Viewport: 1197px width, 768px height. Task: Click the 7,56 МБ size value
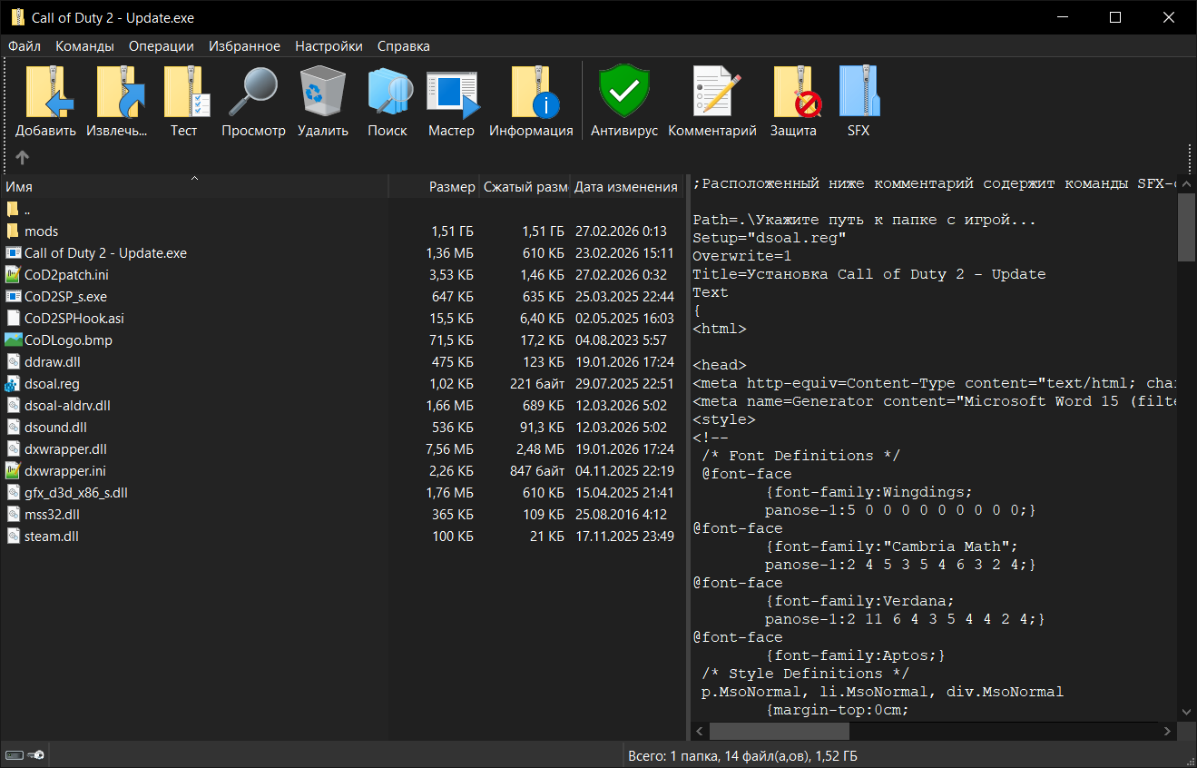pos(450,449)
